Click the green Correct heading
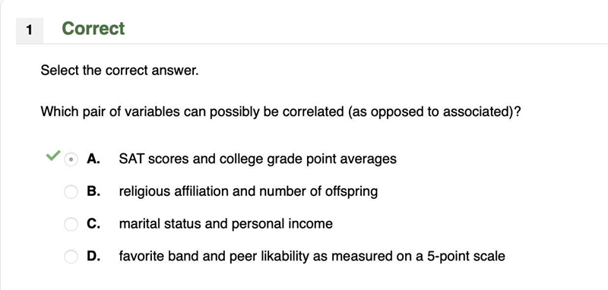The image size is (608, 290). (x=93, y=29)
